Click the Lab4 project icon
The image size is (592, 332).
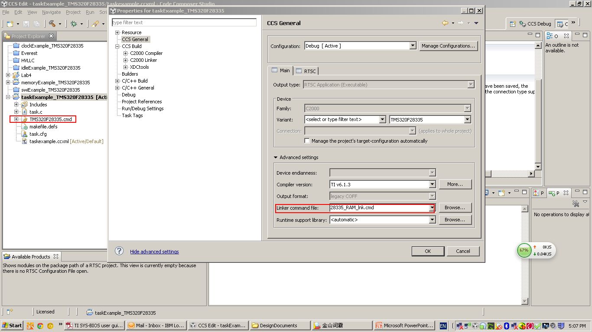tap(16, 75)
